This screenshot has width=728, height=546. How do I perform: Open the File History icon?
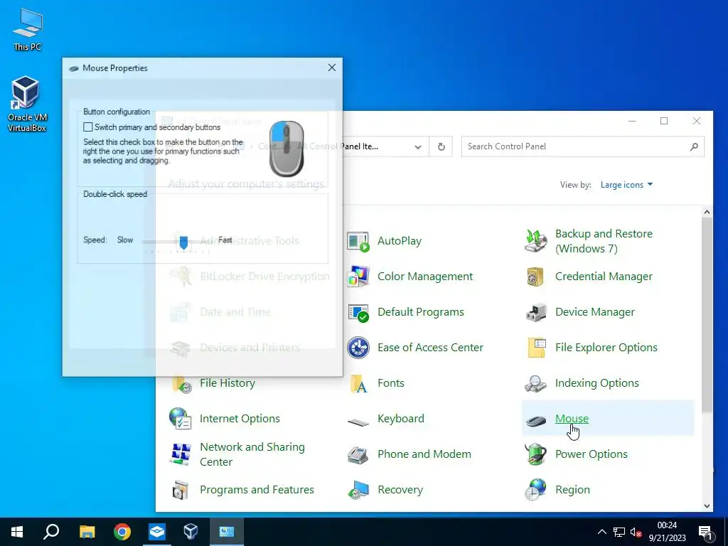tap(181, 385)
